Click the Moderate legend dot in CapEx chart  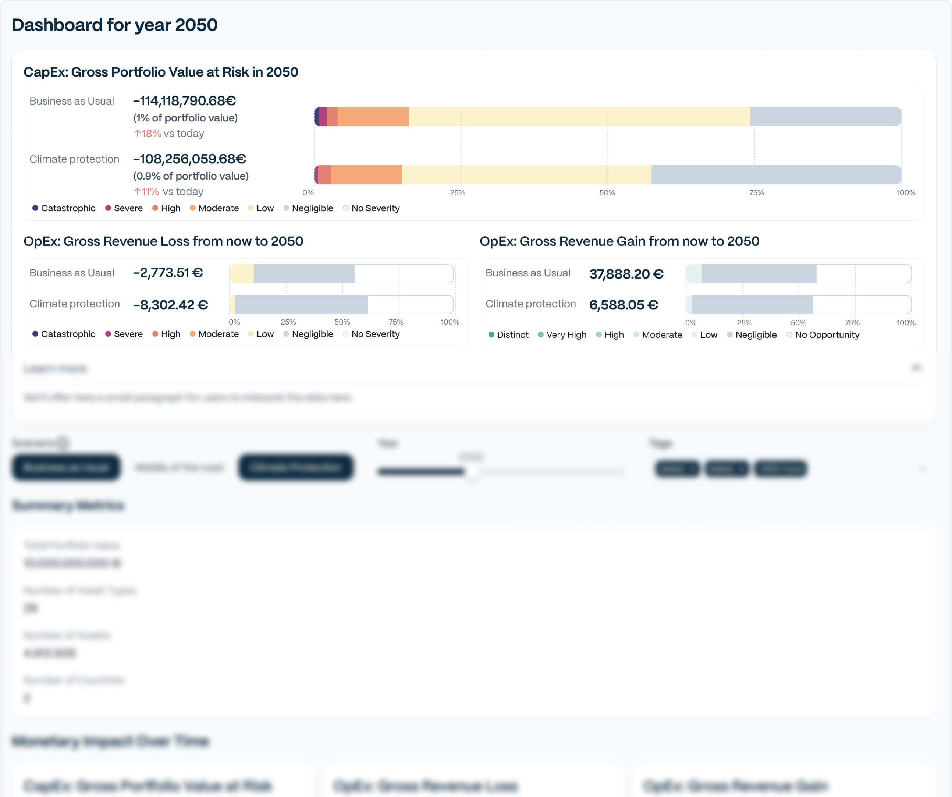[193, 208]
